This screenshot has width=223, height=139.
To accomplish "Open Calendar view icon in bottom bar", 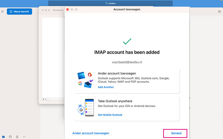I will click(x=10, y=137).
